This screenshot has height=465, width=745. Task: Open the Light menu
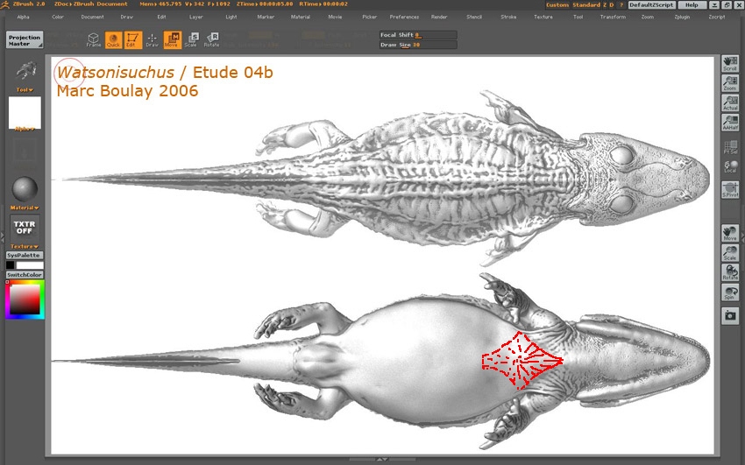[231, 18]
